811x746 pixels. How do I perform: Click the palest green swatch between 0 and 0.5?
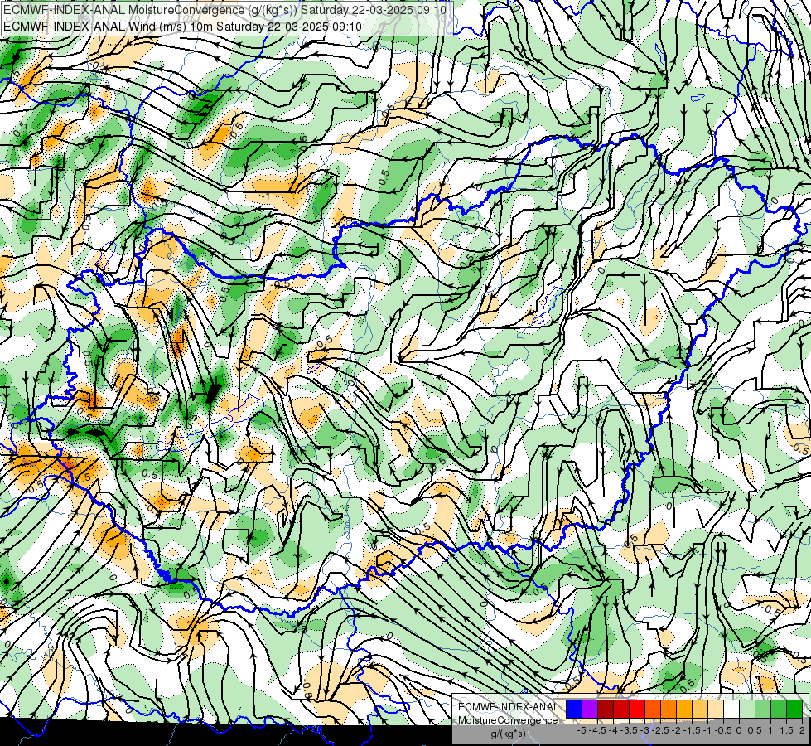tap(747, 709)
